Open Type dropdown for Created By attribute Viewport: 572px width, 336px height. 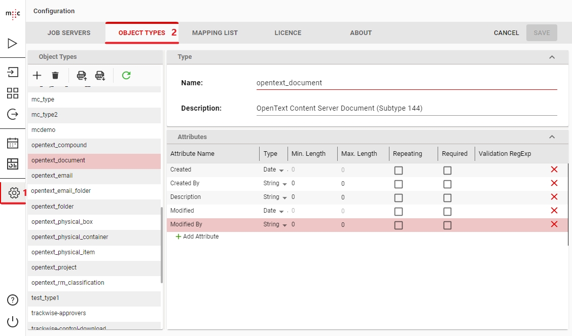(x=284, y=184)
